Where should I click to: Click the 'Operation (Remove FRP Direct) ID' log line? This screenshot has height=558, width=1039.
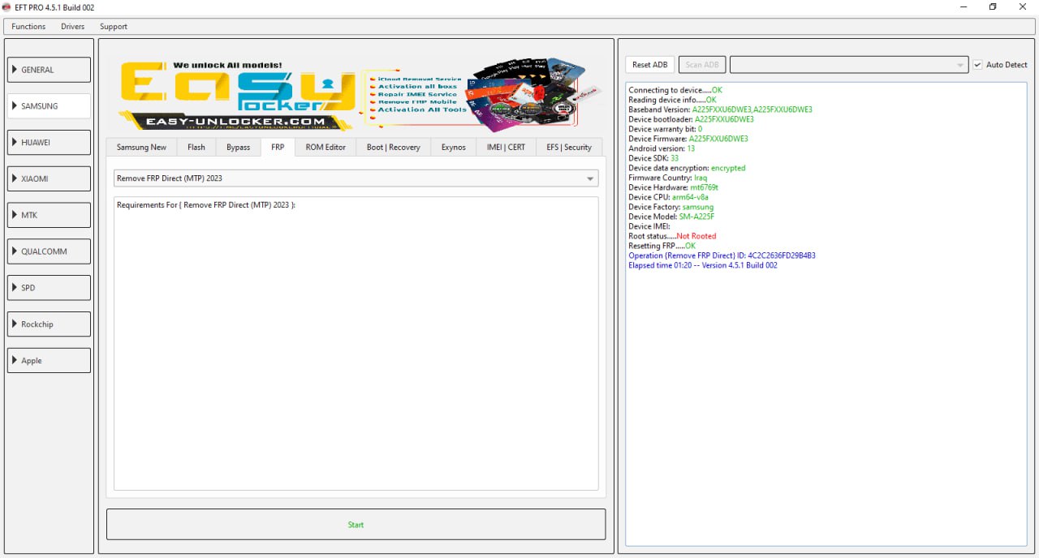(722, 255)
